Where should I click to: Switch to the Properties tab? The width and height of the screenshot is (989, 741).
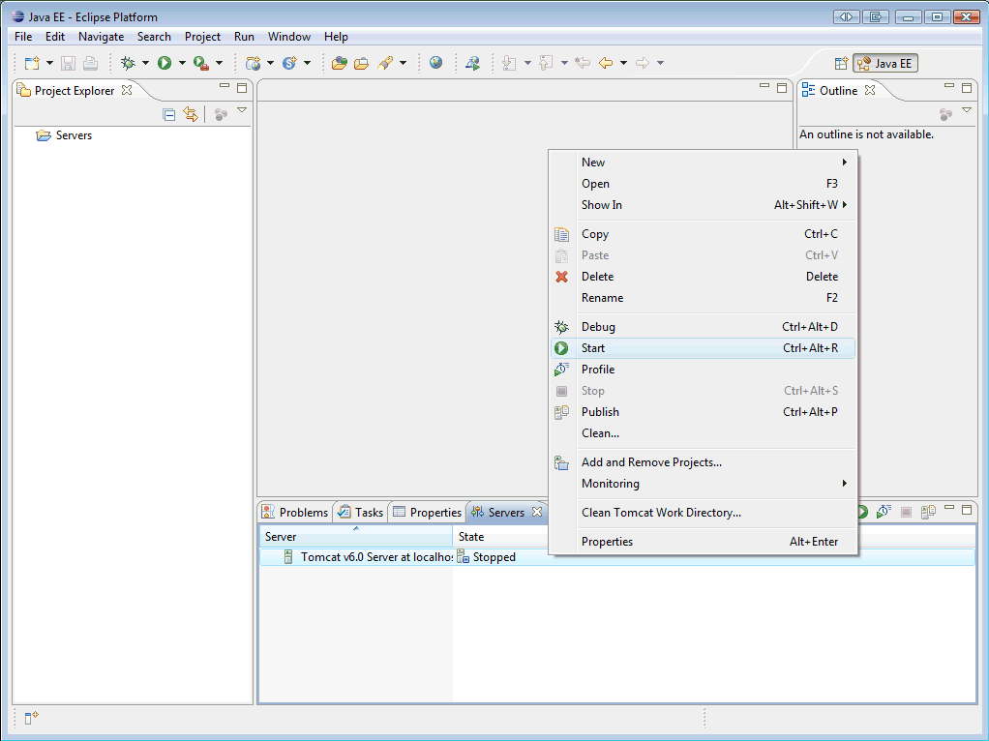click(x=427, y=512)
